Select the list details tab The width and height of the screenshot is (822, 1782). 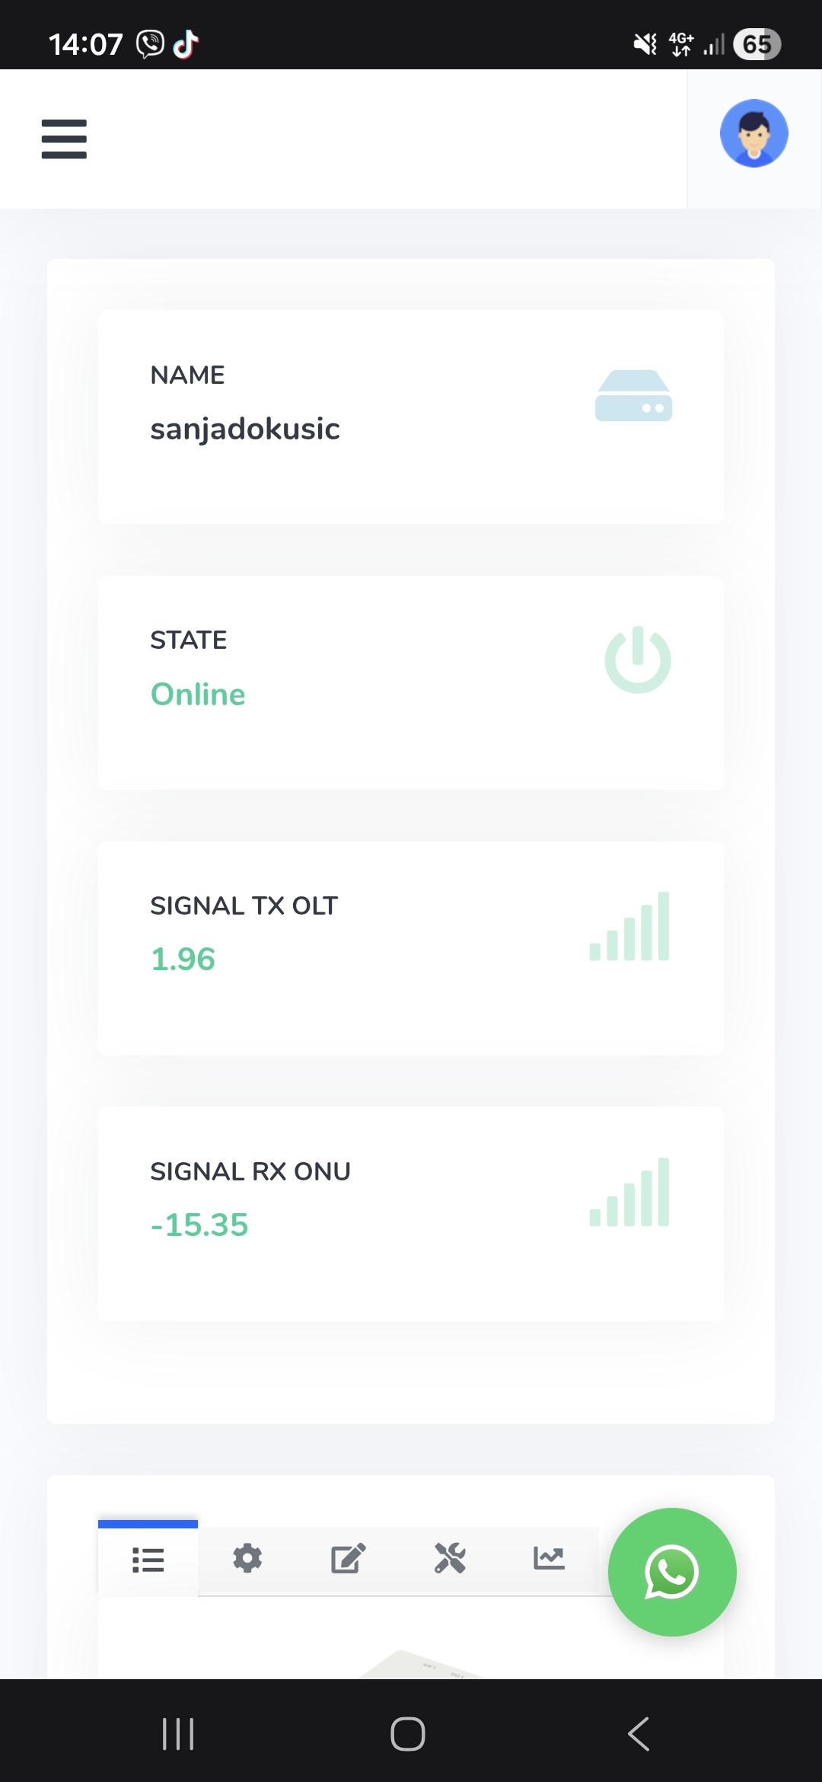[148, 1560]
